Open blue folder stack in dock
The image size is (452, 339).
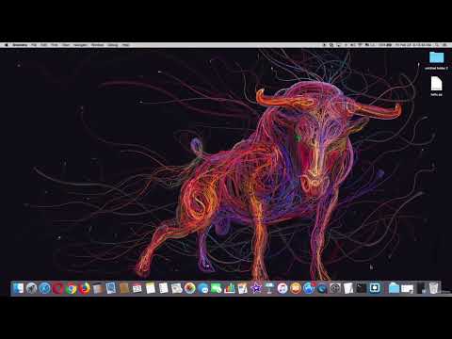[394, 288]
